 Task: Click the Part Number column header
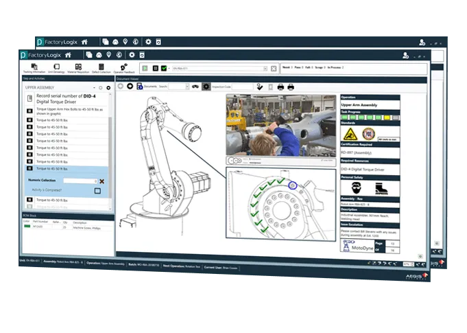(x=40, y=222)
